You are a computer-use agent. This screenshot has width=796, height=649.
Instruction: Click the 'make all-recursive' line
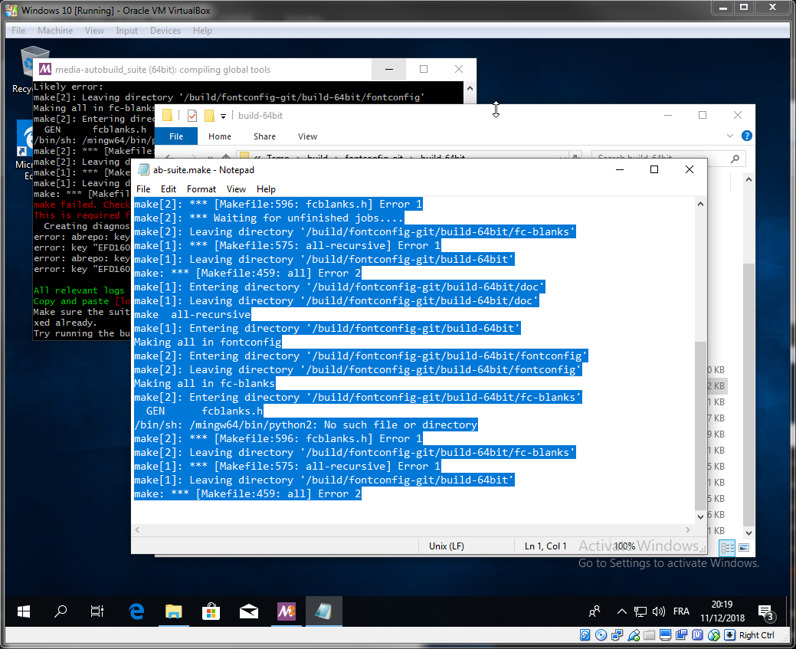[192, 314]
